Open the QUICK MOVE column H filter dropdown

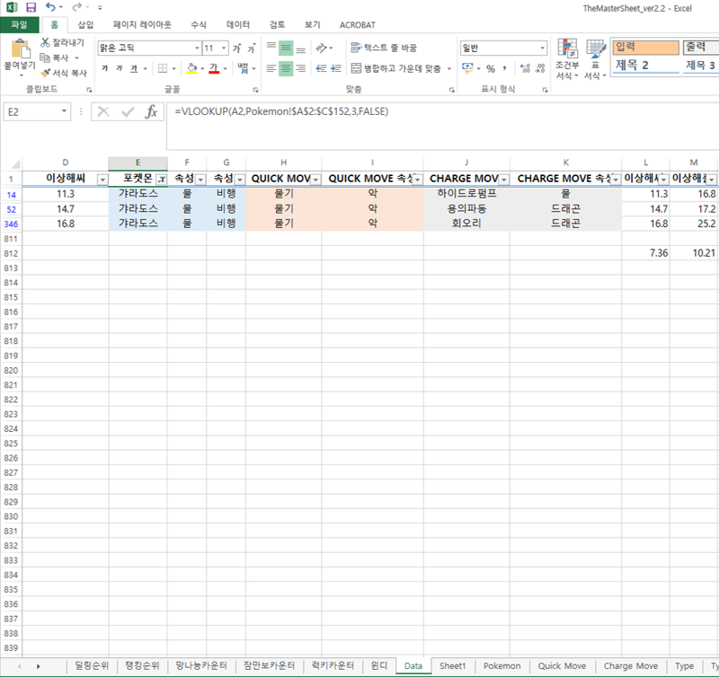pyautogui.click(x=316, y=180)
